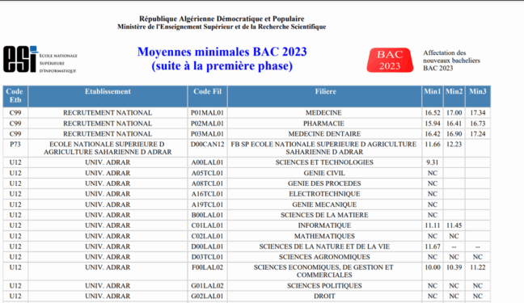Click the 'GENIE DES PROCEDES' cell

tap(324, 183)
